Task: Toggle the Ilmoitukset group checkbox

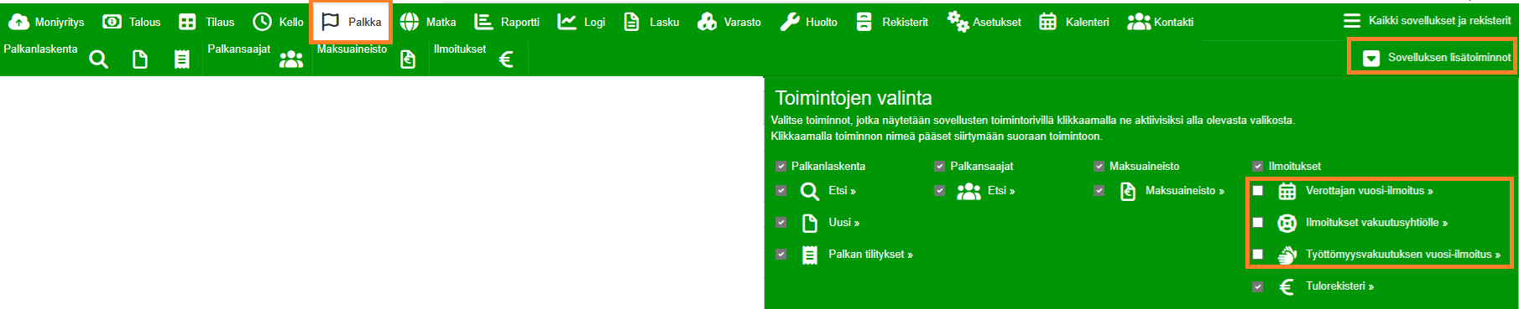Action: (x=1258, y=166)
